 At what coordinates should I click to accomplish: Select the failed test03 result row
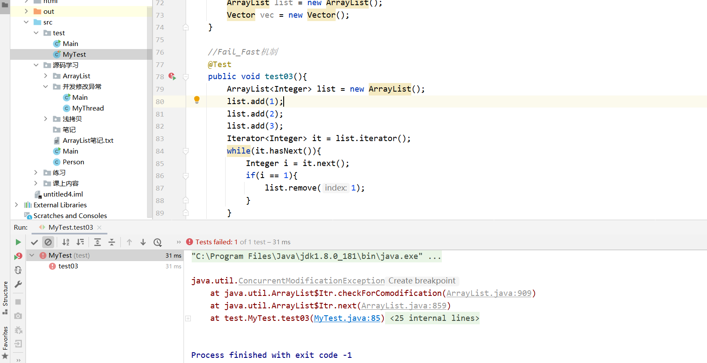[x=104, y=266]
